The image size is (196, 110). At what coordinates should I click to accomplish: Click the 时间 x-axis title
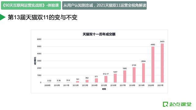point(104,89)
